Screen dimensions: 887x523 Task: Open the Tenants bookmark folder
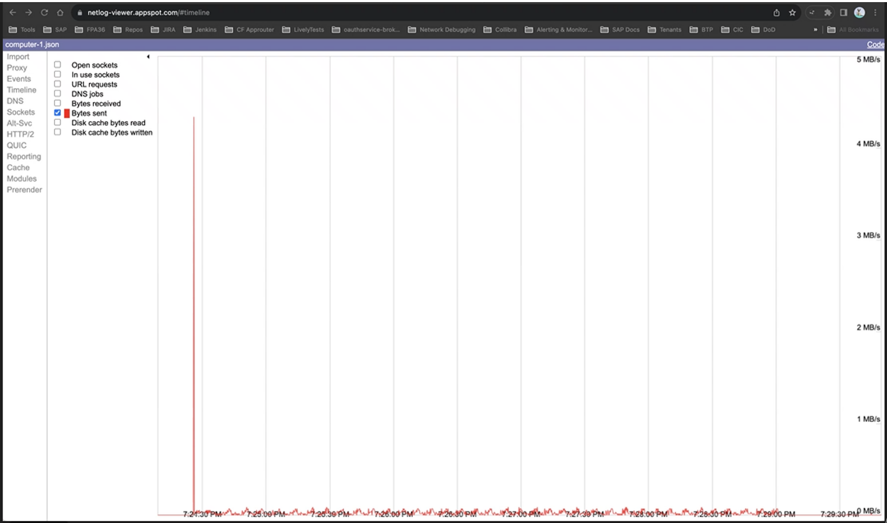(x=664, y=30)
